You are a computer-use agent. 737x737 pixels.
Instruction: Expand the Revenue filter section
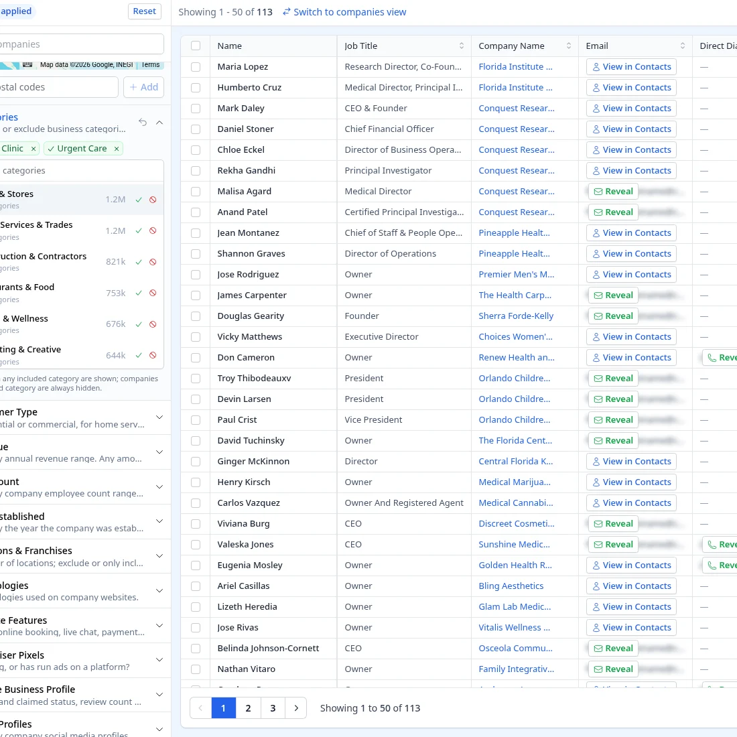pos(160,452)
